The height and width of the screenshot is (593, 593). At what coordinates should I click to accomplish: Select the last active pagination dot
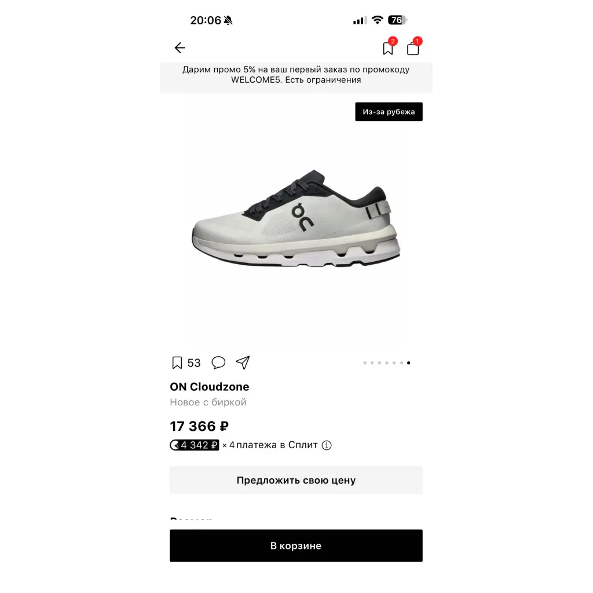[x=408, y=363]
